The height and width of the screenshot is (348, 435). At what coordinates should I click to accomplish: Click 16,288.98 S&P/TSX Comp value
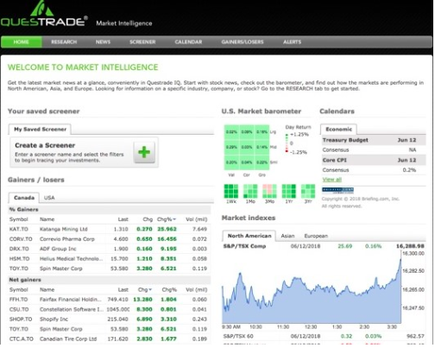(410, 246)
